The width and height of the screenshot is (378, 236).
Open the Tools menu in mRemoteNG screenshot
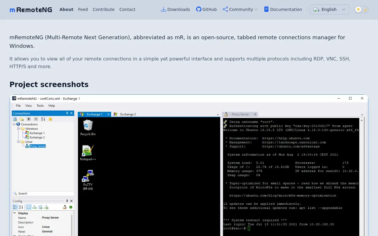point(40,106)
